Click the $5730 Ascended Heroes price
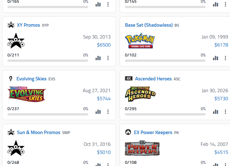 221,99
